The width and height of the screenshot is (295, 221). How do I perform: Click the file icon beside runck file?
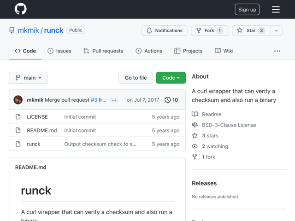click(x=18, y=144)
